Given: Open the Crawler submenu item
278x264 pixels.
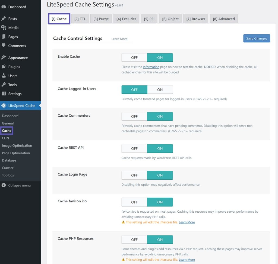Looking at the screenshot, I should click(8, 168).
